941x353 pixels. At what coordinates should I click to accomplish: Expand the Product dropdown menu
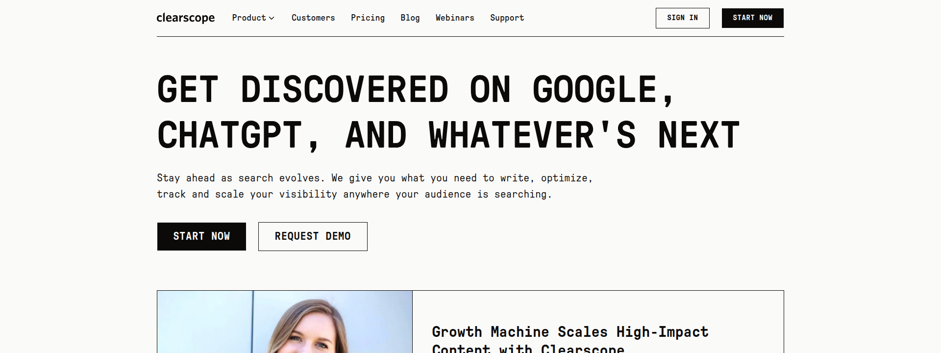[253, 18]
